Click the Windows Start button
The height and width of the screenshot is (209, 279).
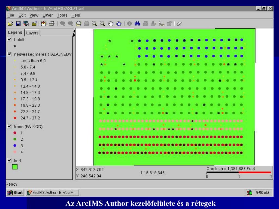pos(15,192)
